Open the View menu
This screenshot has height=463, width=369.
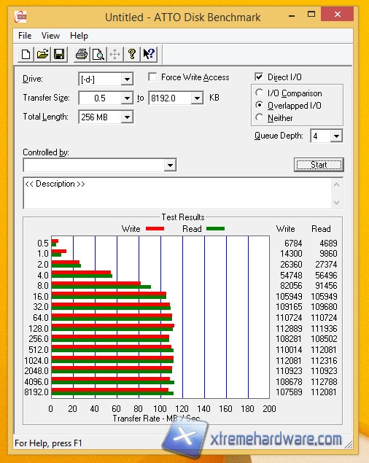(50, 36)
